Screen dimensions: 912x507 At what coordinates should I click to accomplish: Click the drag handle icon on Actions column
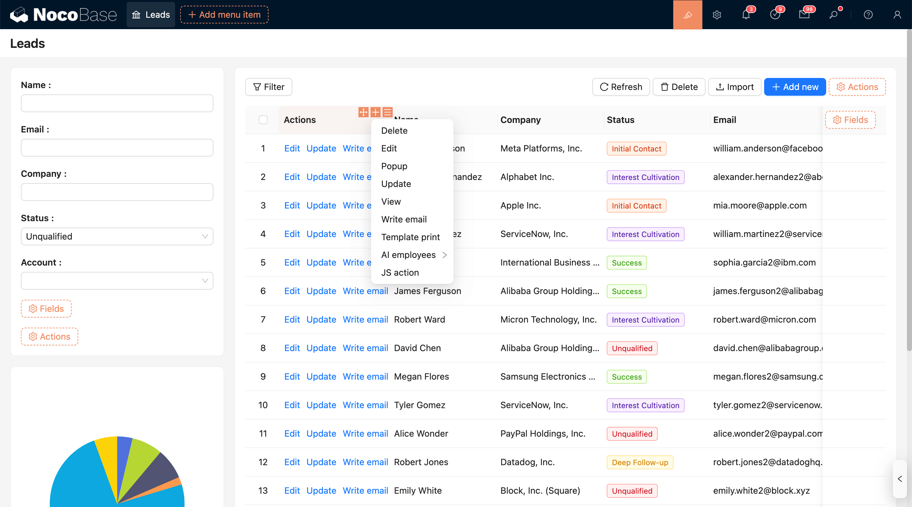coord(363,112)
